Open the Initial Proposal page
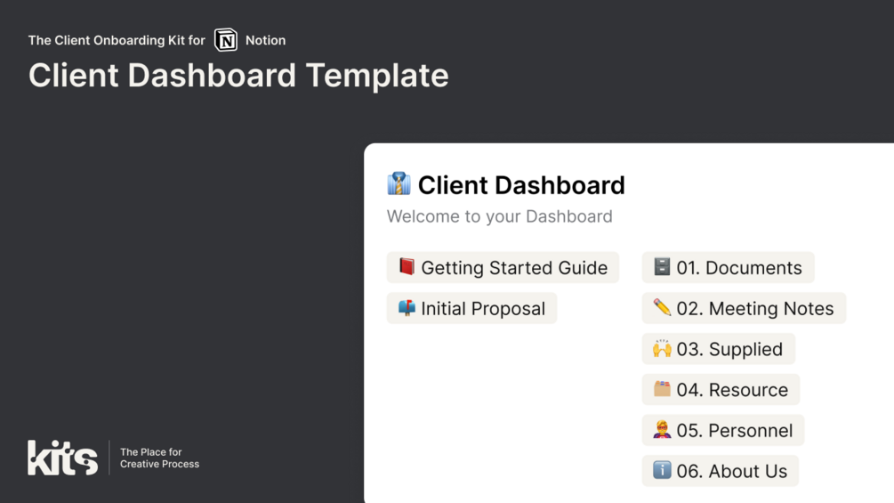This screenshot has width=894, height=503. (483, 309)
